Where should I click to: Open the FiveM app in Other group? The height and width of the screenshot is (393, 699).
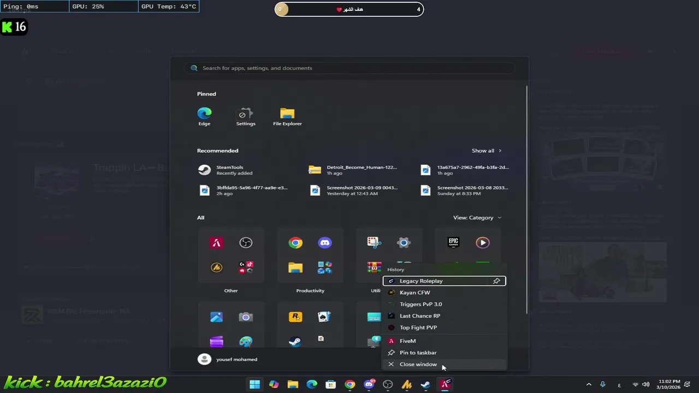[x=216, y=243]
